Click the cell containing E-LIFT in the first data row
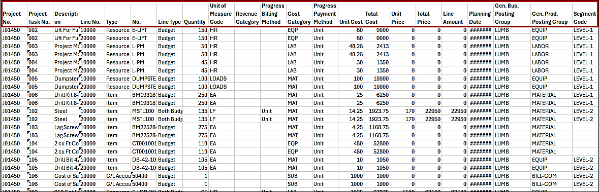This screenshot has width=599, height=192. coord(144,30)
